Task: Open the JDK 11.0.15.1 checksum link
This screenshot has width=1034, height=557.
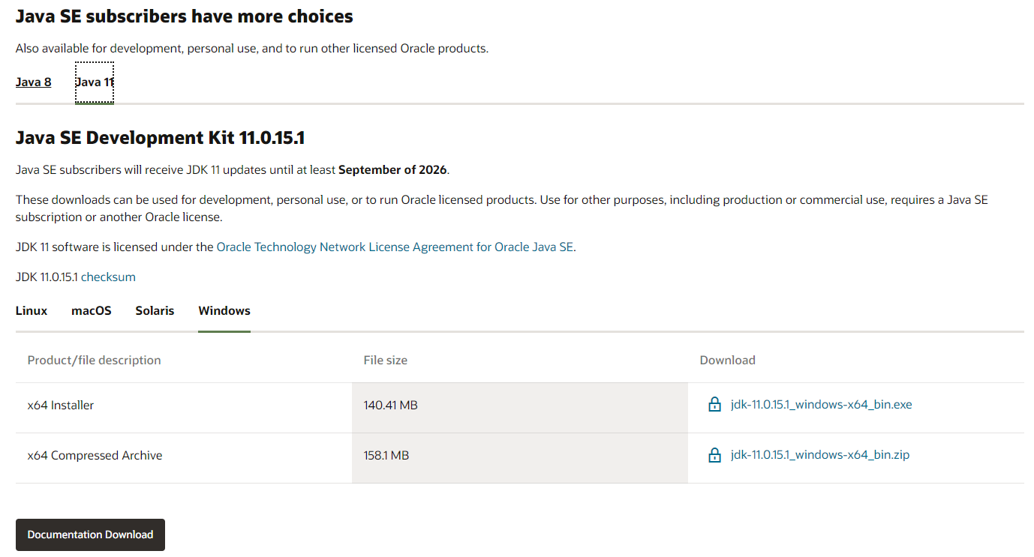Action: (108, 277)
